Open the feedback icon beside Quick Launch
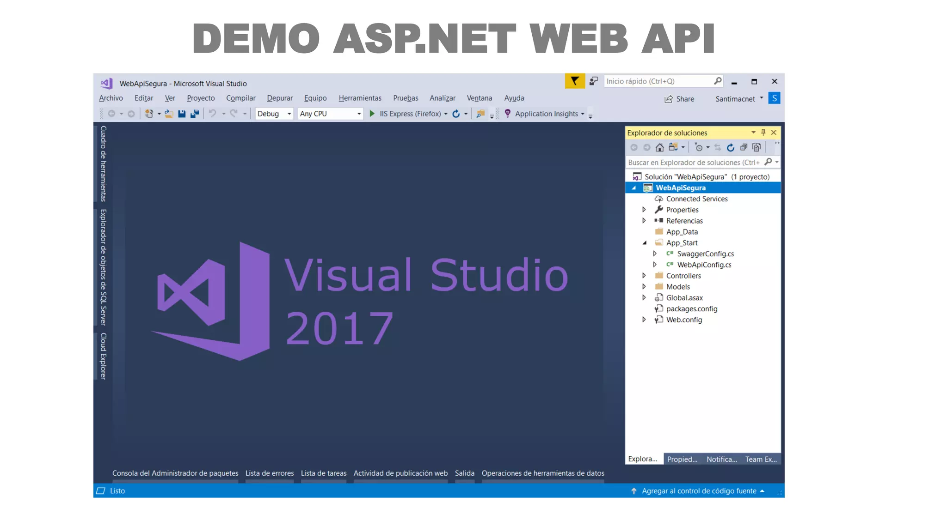The height and width of the screenshot is (532, 947). [594, 81]
